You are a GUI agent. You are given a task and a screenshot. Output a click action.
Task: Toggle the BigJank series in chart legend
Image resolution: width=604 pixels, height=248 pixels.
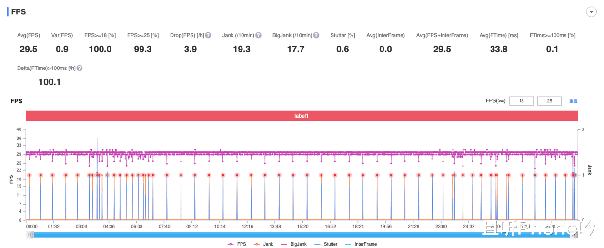coord(295,244)
